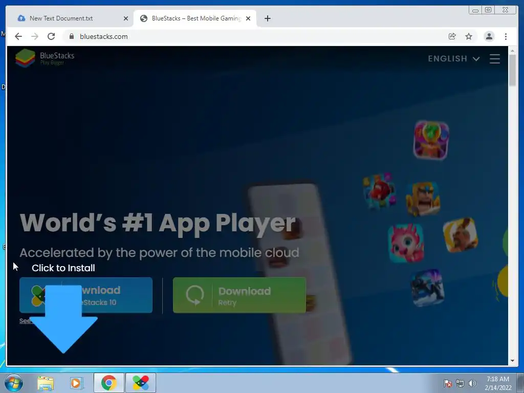Click the scrollbar up arrow

tap(512, 51)
